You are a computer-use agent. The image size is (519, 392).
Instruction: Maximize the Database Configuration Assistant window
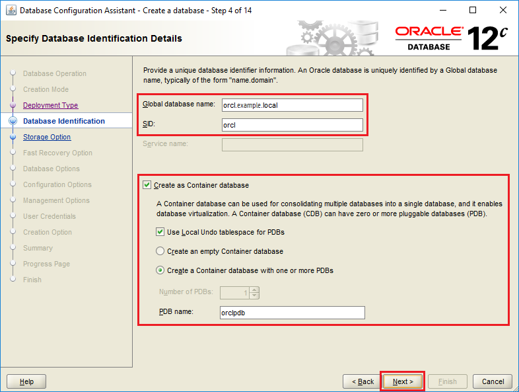(x=473, y=11)
